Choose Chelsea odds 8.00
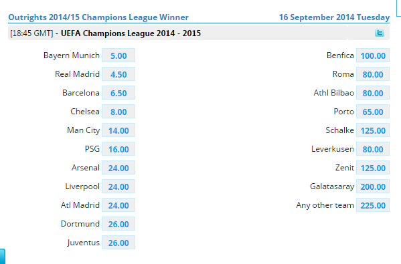The image size is (401, 264). click(118, 112)
